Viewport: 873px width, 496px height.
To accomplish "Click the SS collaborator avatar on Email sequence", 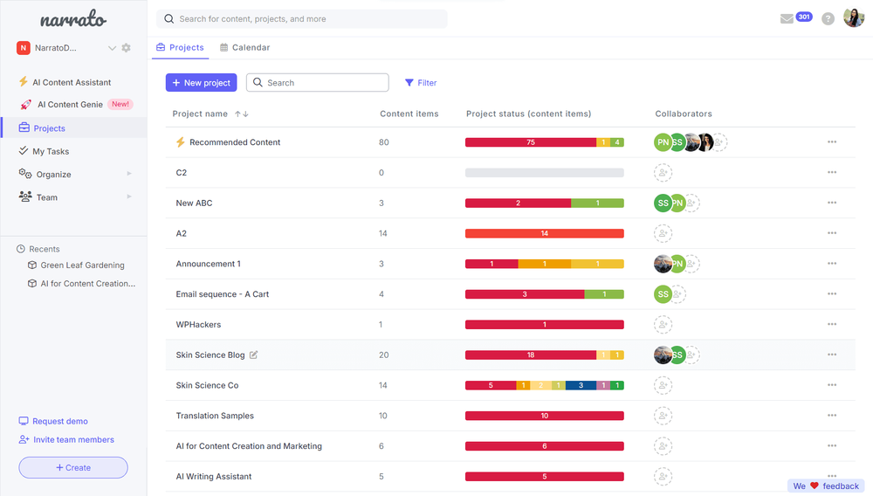I will pos(663,294).
